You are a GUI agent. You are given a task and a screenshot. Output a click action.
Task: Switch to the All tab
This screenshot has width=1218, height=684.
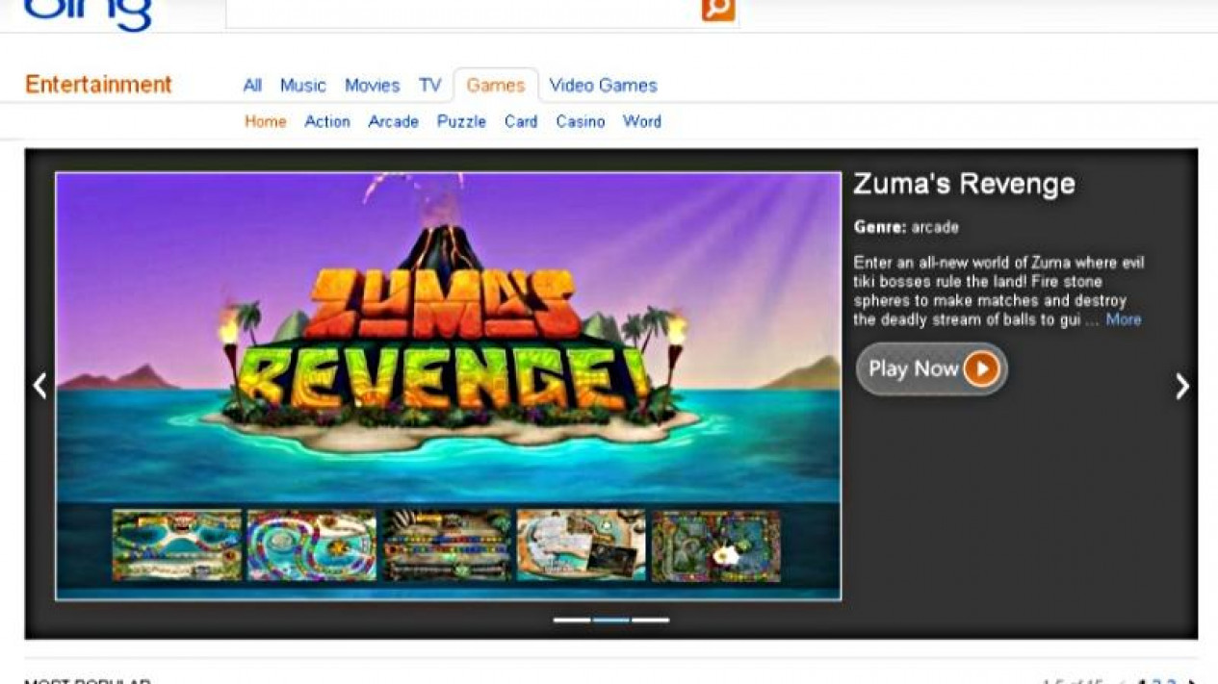[x=252, y=85]
